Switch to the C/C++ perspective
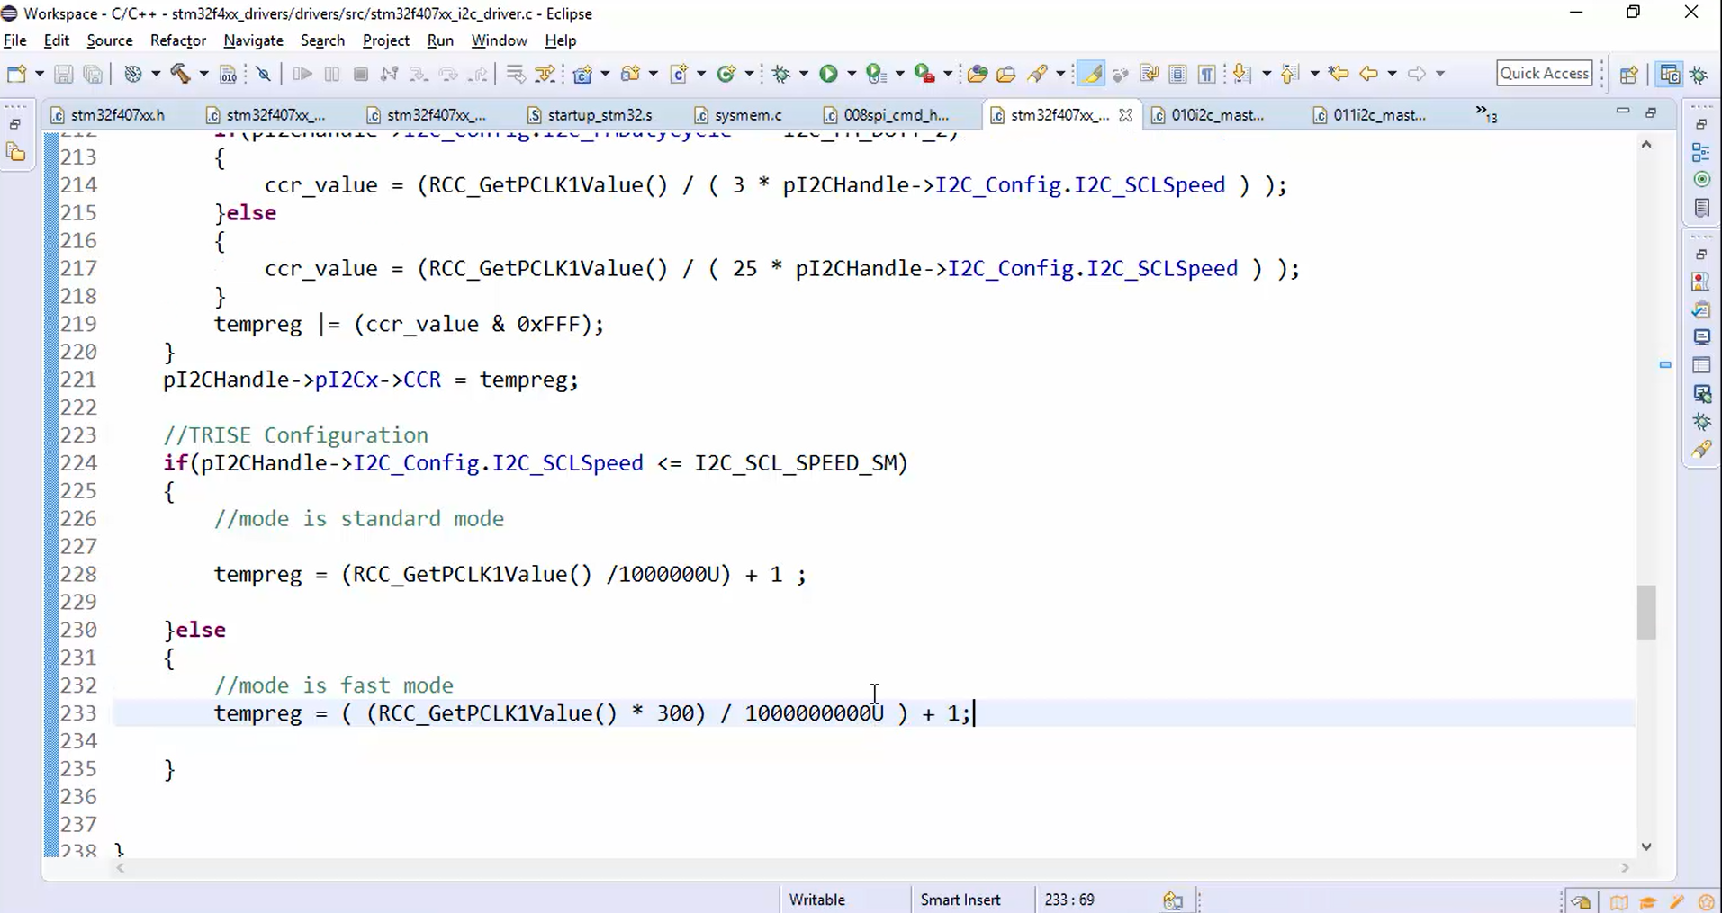Image resolution: width=1722 pixels, height=913 pixels. pos(1670,75)
